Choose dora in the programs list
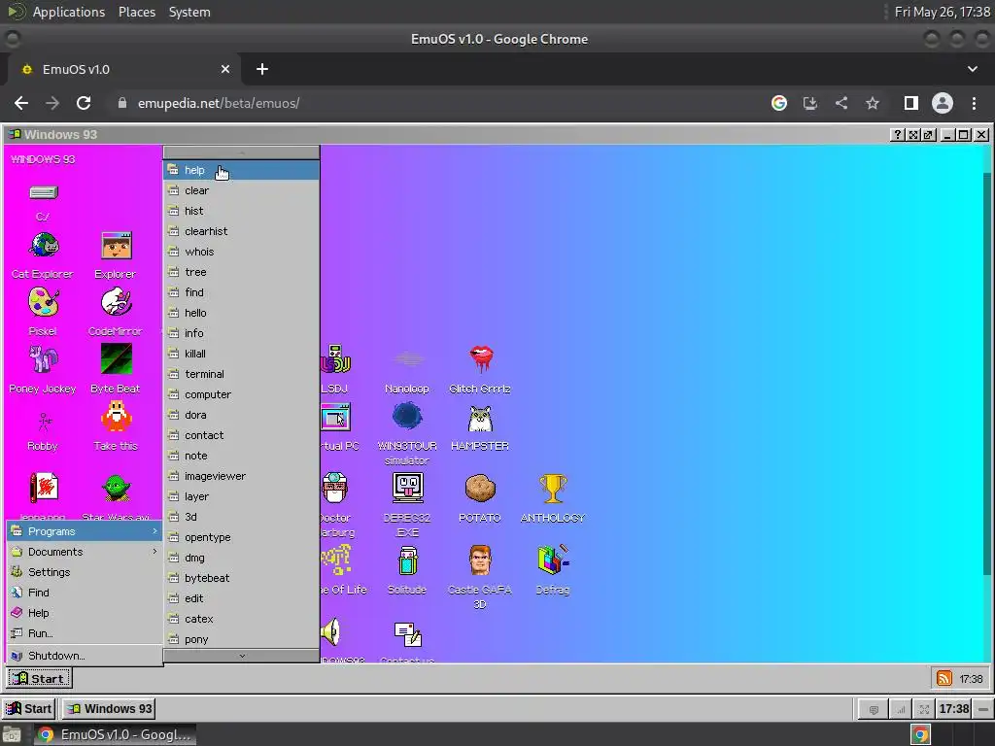 click(x=241, y=415)
